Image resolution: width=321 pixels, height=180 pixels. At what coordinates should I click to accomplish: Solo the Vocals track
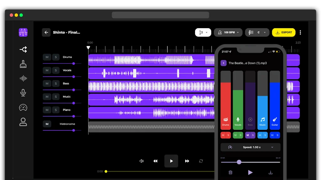(55, 70)
